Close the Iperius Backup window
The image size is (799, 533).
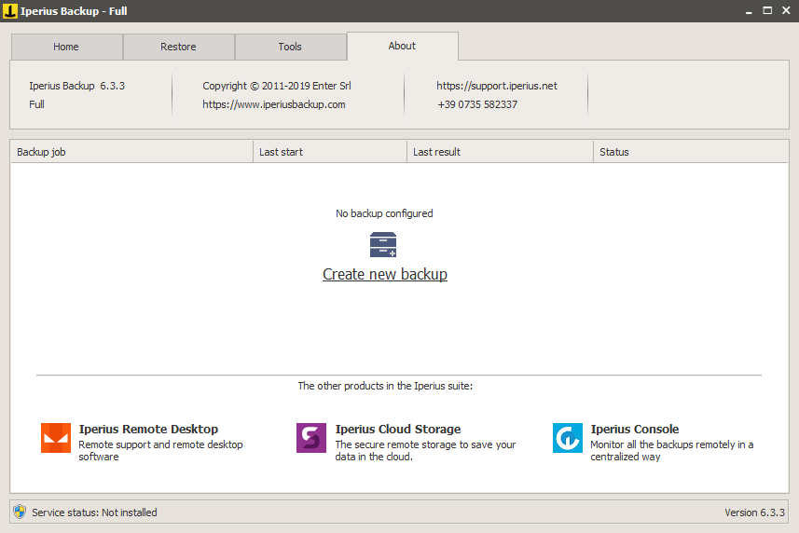tap(786, 10)
